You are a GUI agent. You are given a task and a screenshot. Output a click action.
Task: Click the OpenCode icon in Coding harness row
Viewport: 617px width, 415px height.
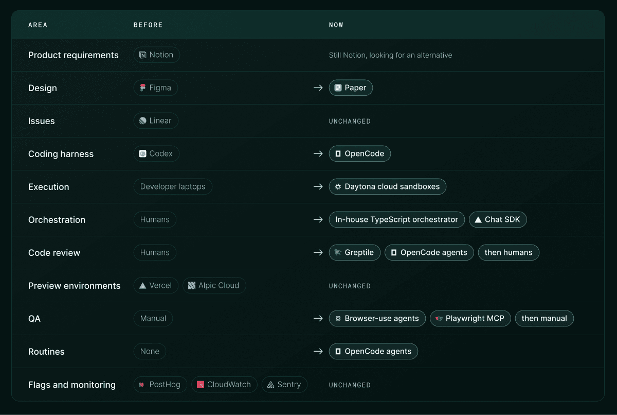tap(338, 154)
